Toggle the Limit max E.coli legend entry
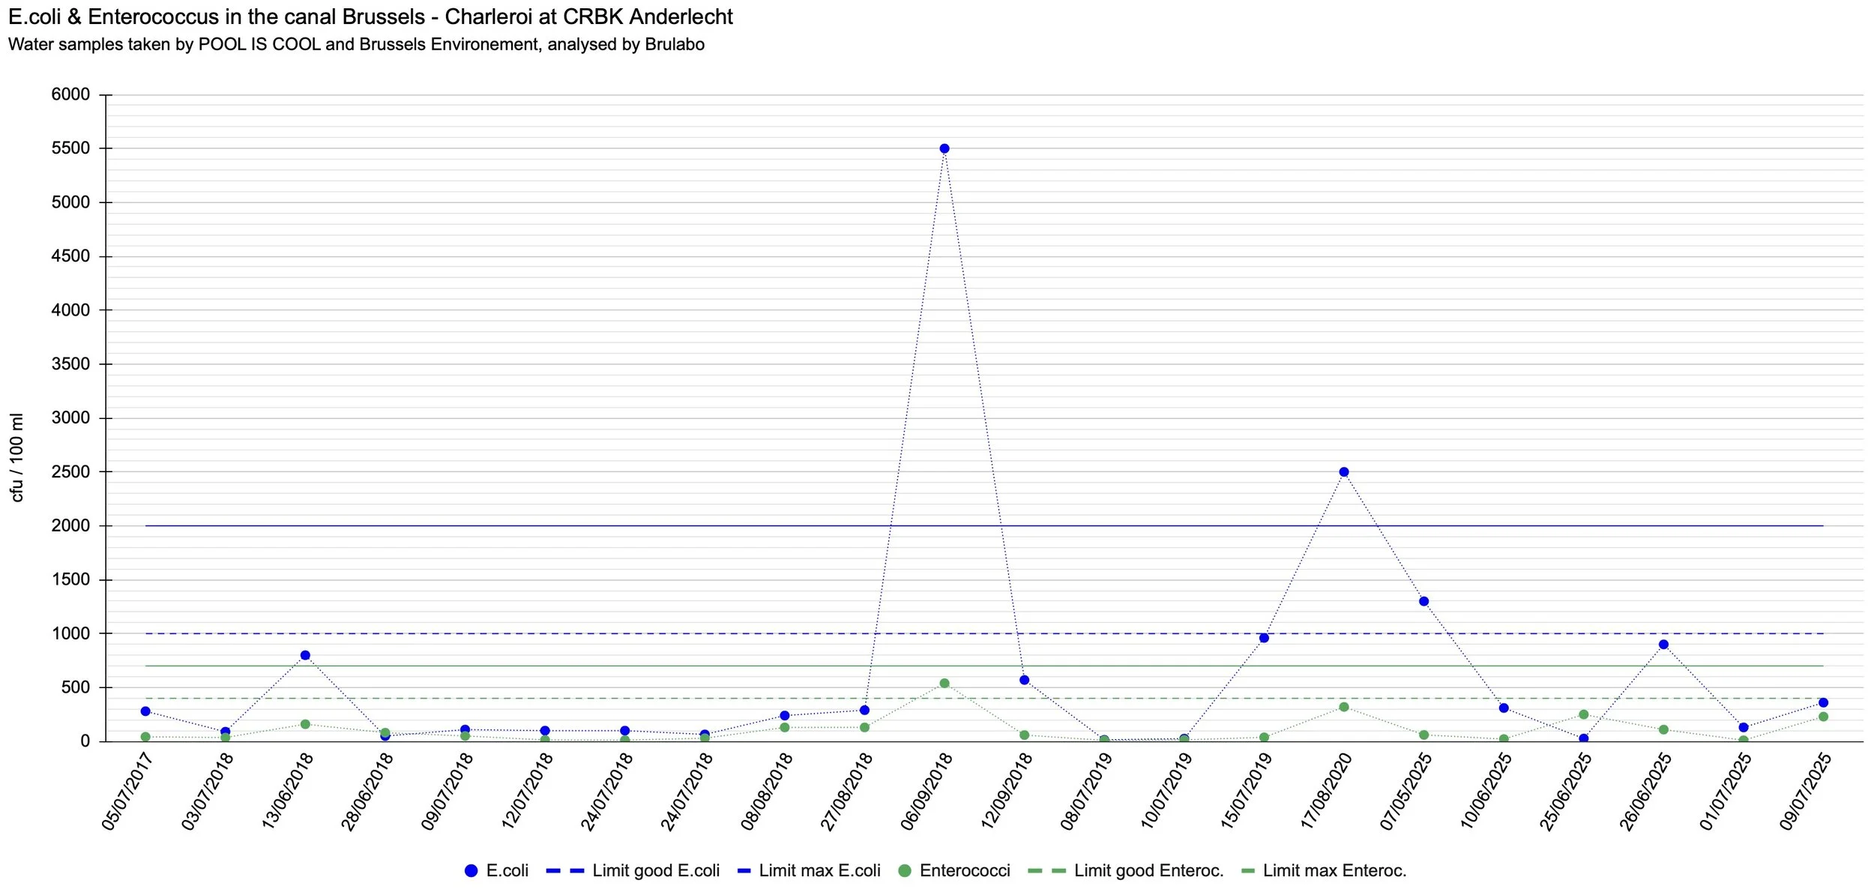 coord(809,870)
